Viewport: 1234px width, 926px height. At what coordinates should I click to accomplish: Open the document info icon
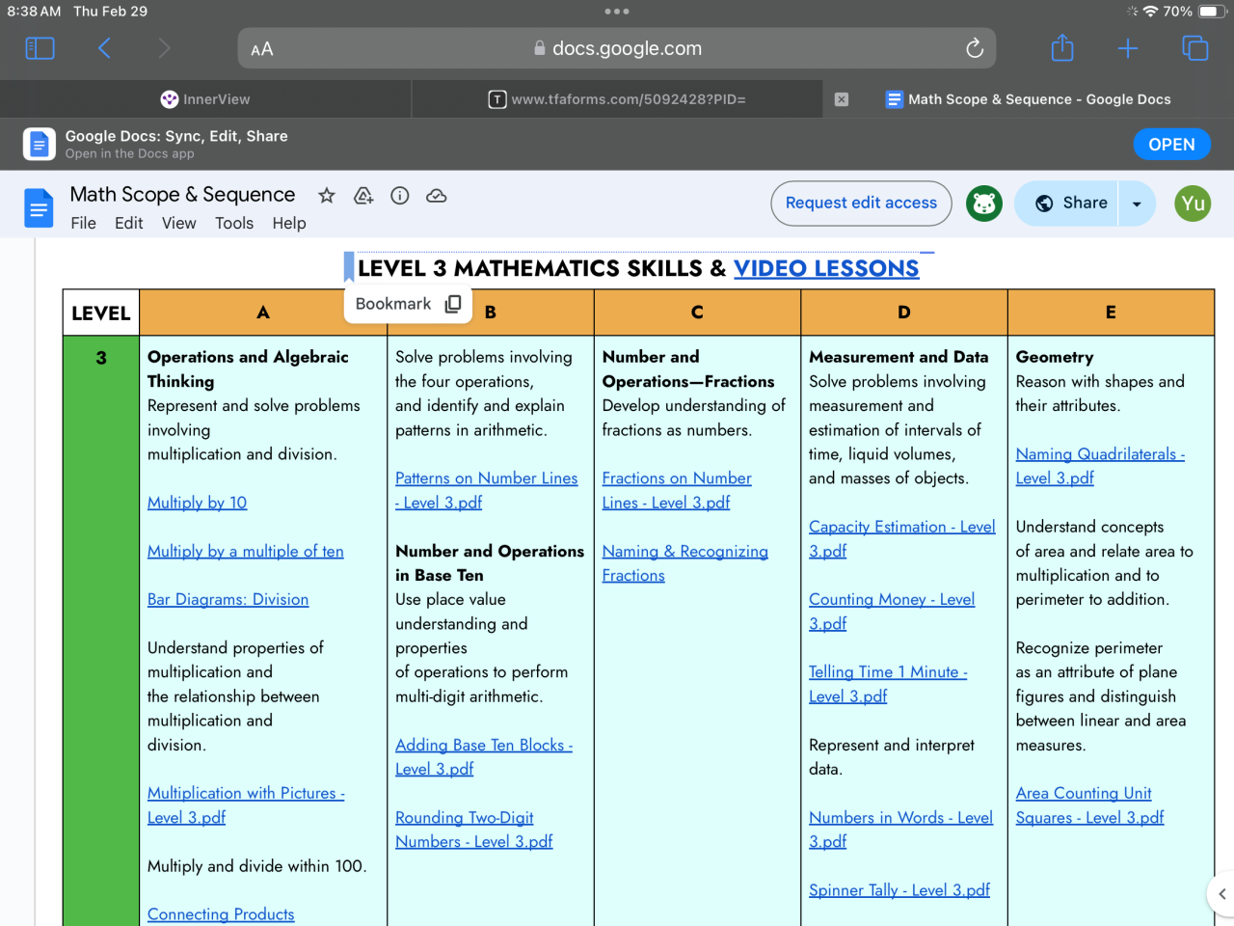[400, 196]
